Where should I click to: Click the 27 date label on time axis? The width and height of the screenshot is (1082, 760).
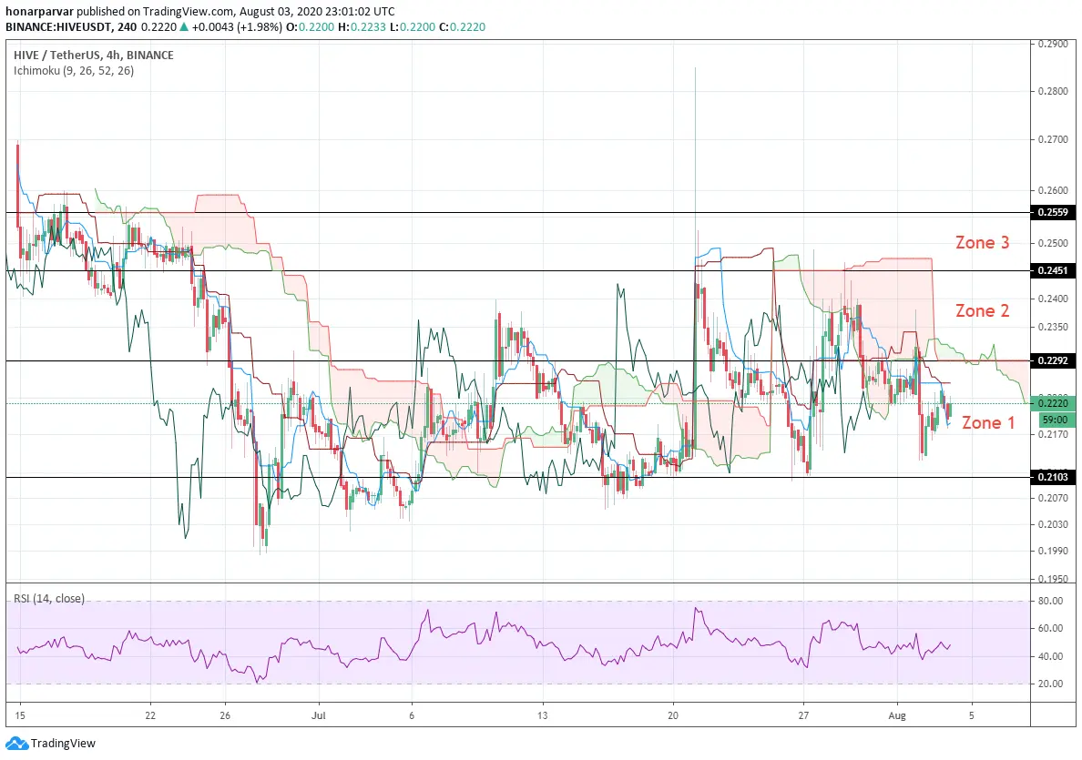coord(803,715)
